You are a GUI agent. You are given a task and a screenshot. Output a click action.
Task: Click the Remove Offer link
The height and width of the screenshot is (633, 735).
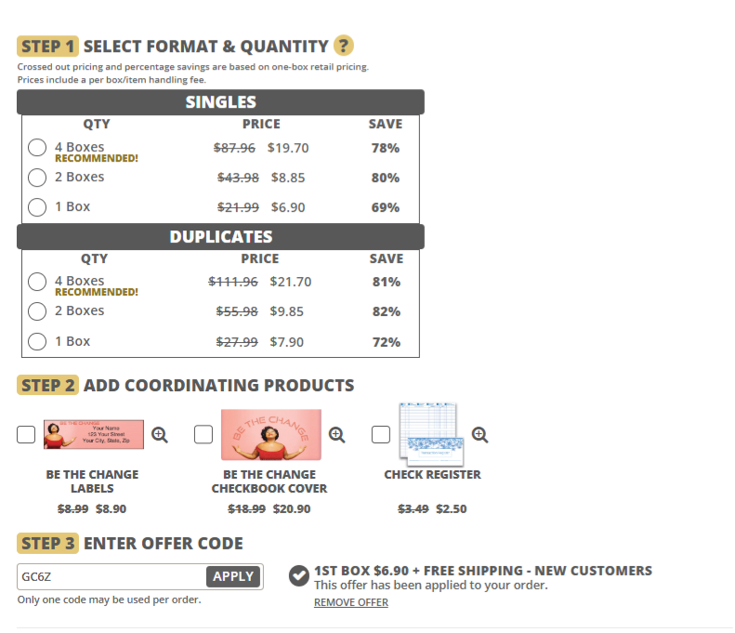pyautogui.click(x=350, y=602)
